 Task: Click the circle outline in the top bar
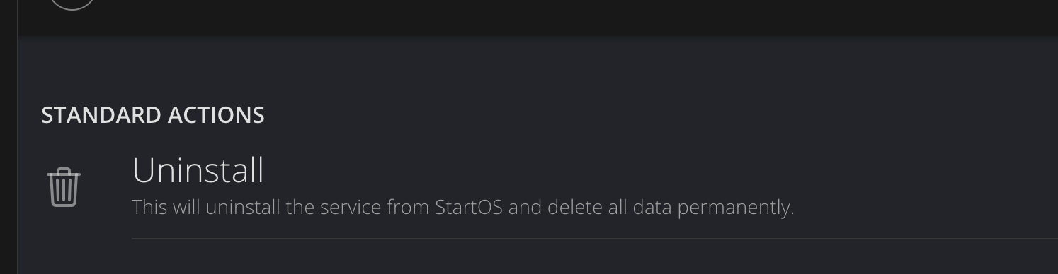point(73,5)
